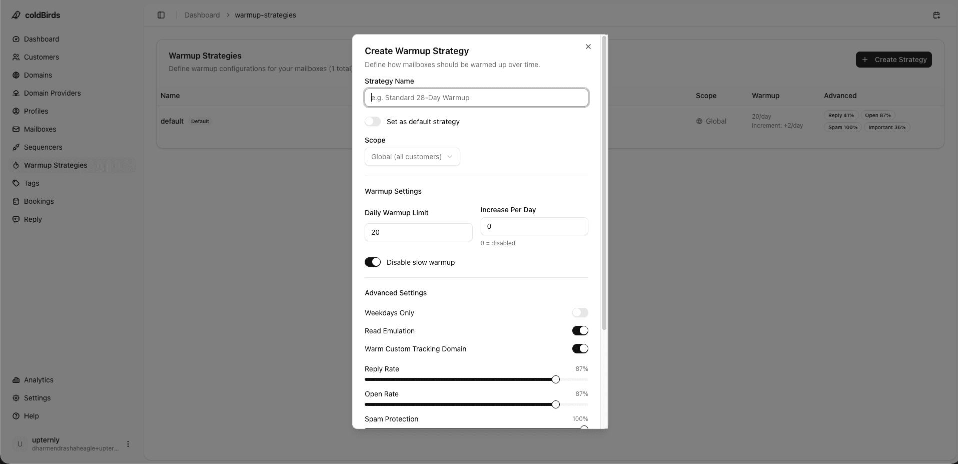Select the Sequencers sidebar icon
Image resolution: width=958 pixels, height=464 pixels.
(43, 147)
